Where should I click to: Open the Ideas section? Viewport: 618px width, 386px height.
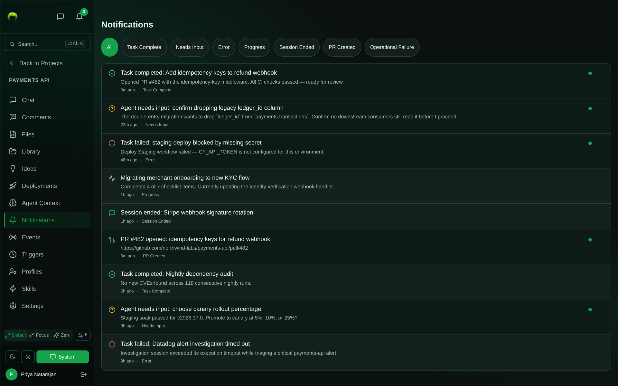(47, 169)
